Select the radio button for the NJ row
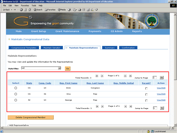The height and width of the screenshot is (133, 177). pyautogui.click(x=15, y=100)
